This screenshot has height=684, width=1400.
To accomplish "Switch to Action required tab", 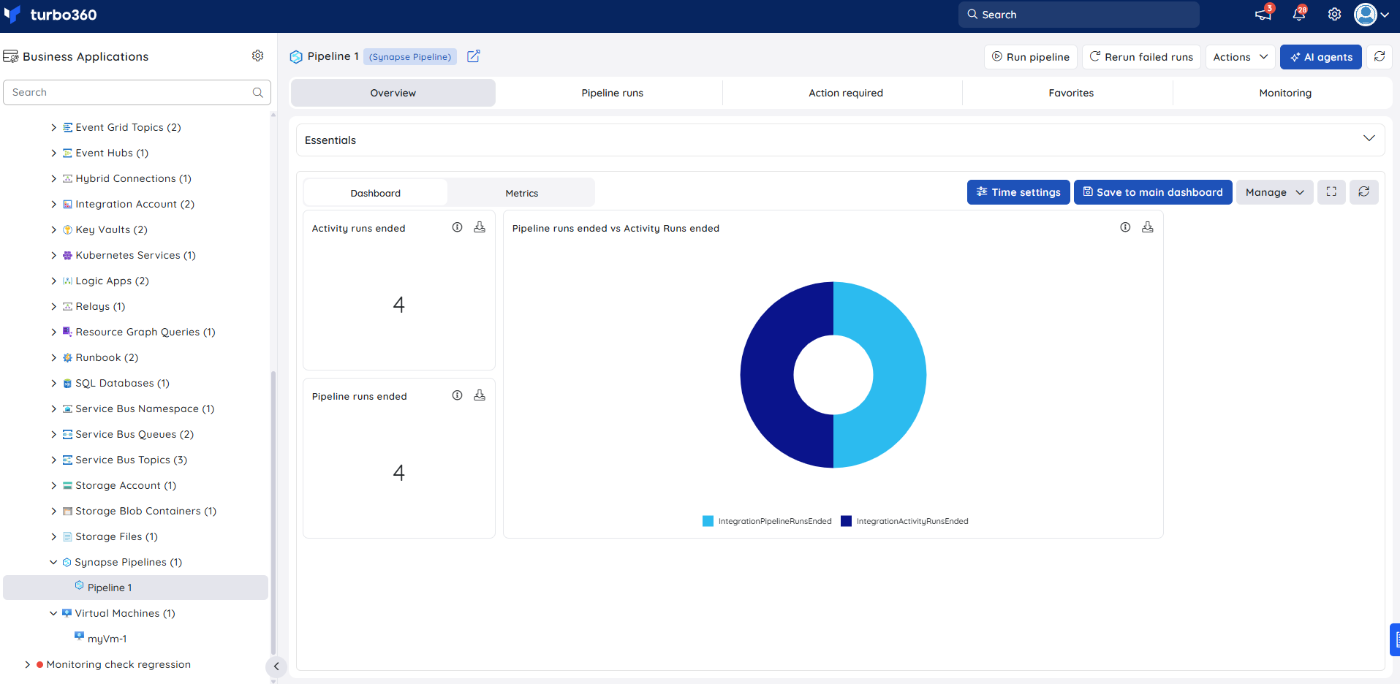I will point(845,93).
